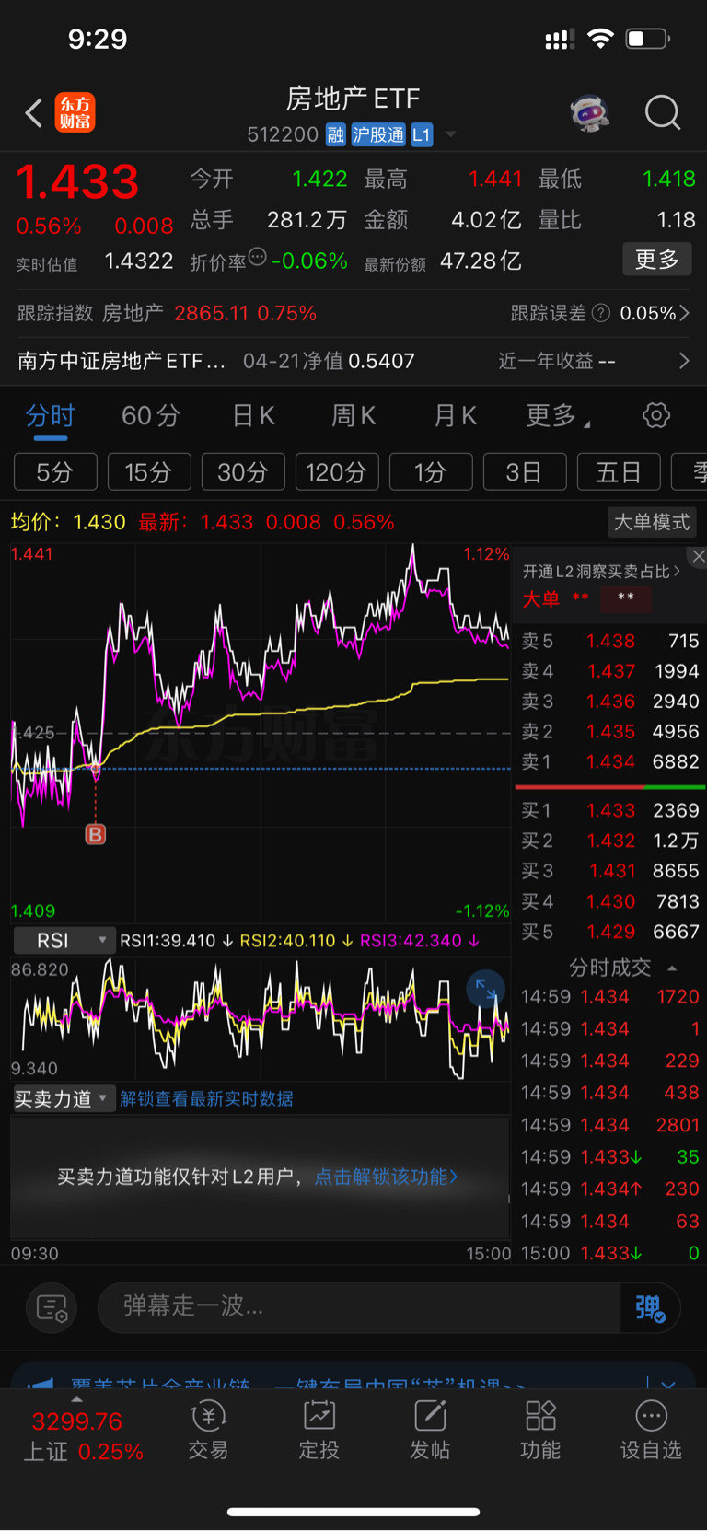This screenshot has height=1531, width=707.
Task: Tap 买5 price 1.429 row
Action: click(x=610, y=932)
